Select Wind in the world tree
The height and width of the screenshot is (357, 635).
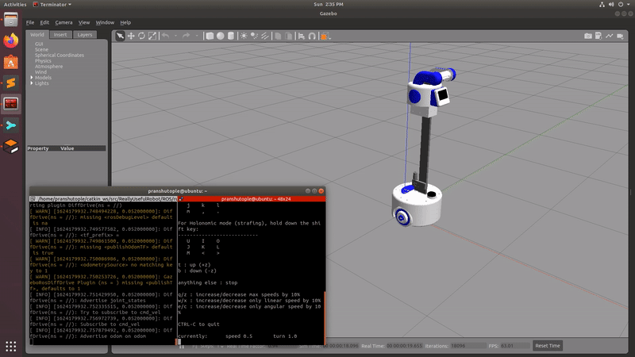pos(40,72)
